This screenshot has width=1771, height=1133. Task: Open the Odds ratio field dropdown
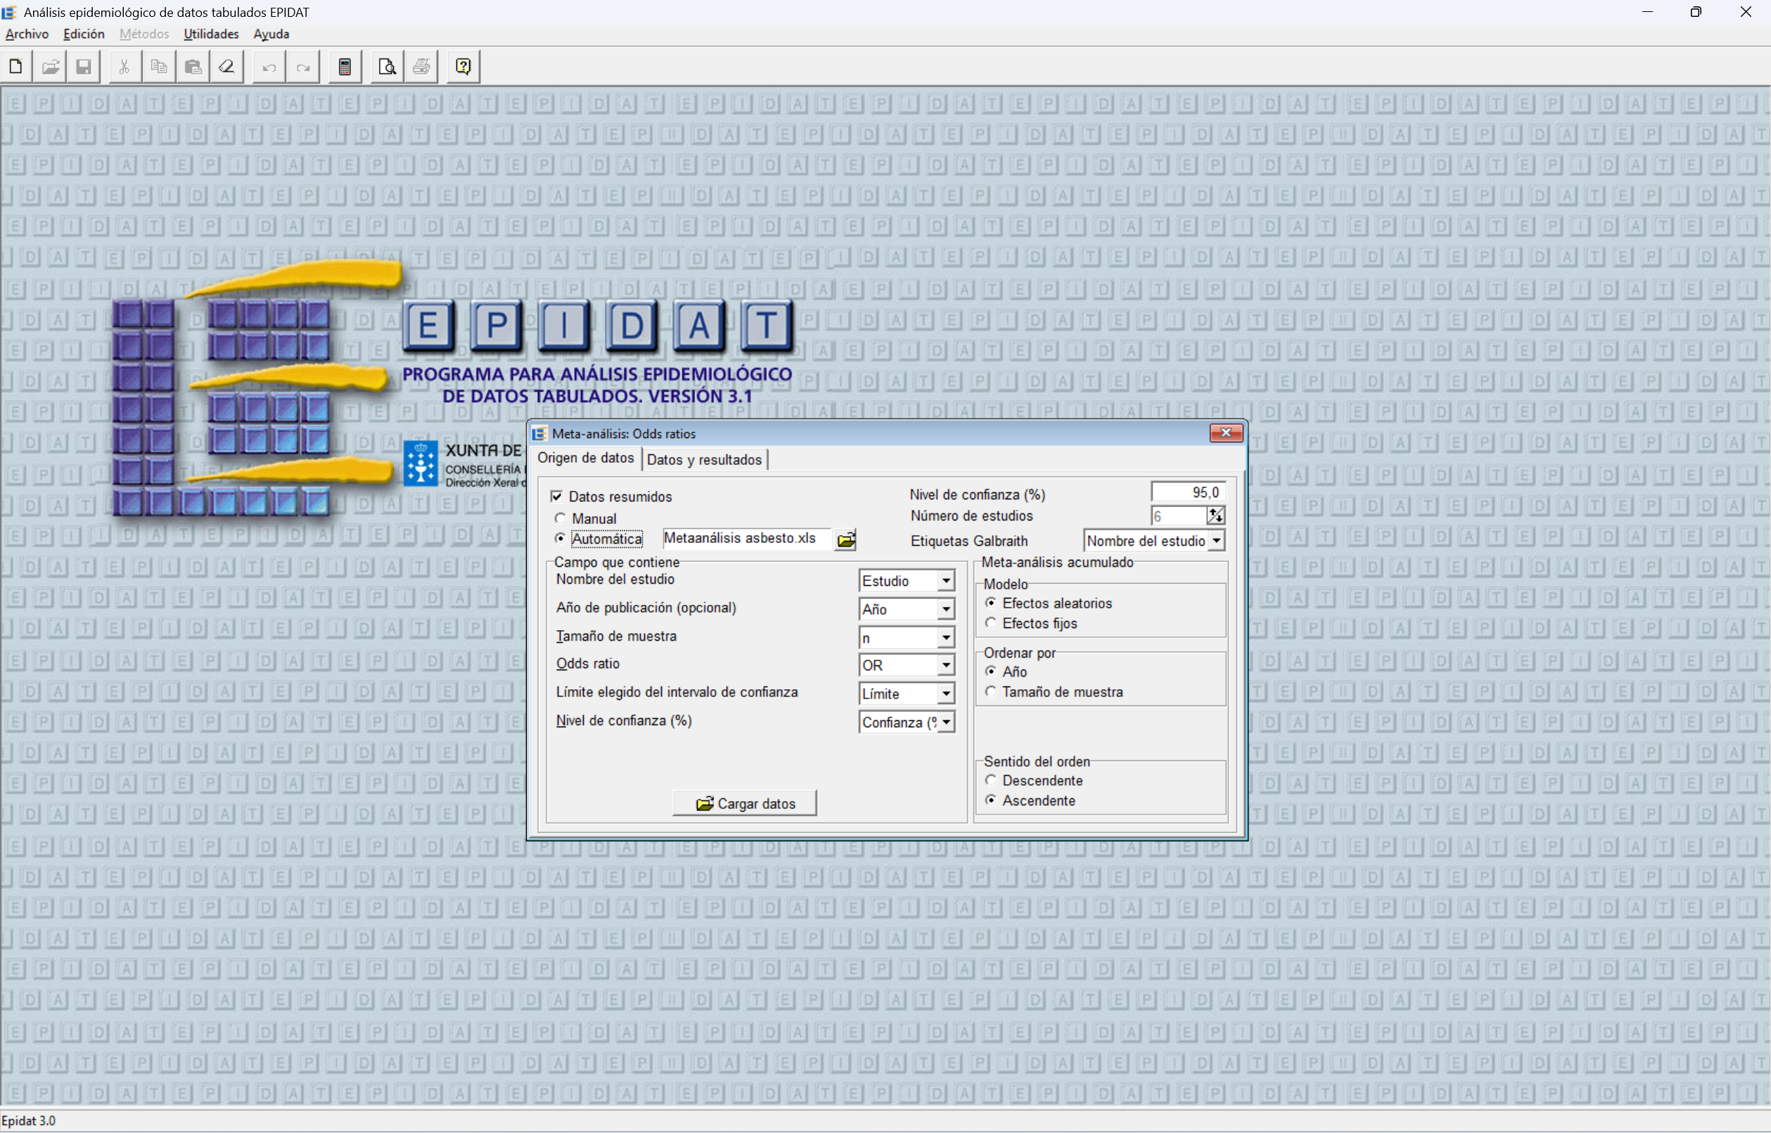pos(945,665)
